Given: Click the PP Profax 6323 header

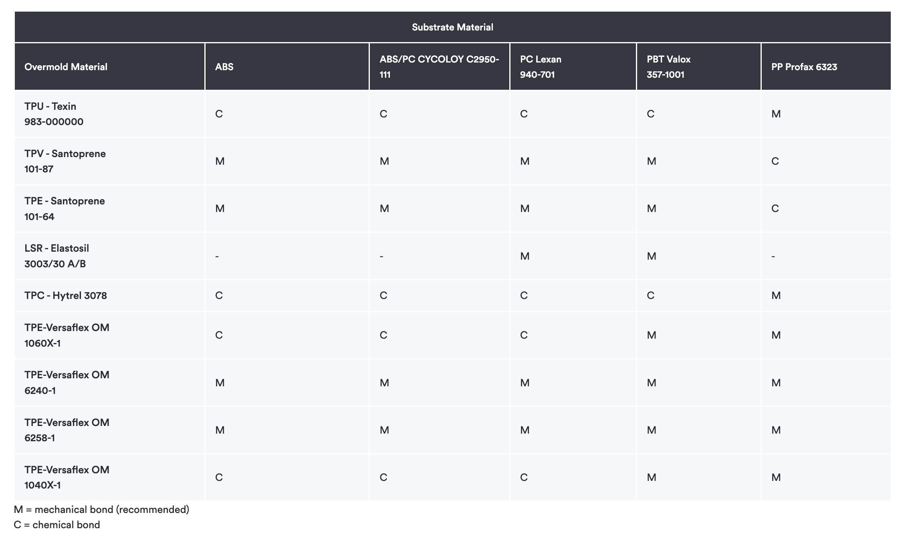Looking at the screenshot, I should coord(804,67).
